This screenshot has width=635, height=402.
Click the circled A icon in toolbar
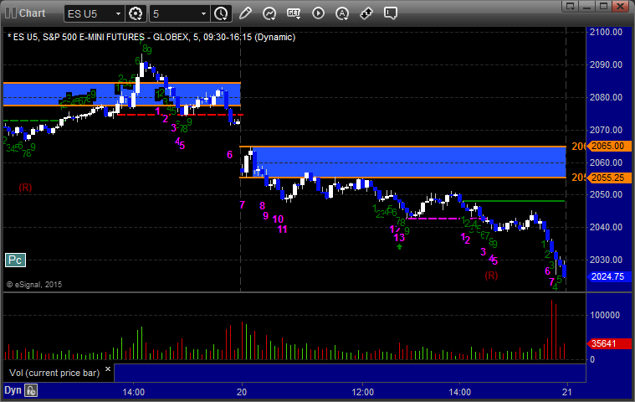pos(342,13)
